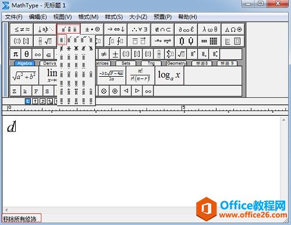The height and width of the screenshot is (225, 291).
Task: Open the 视图(V) menu
Action: (62, 17)
